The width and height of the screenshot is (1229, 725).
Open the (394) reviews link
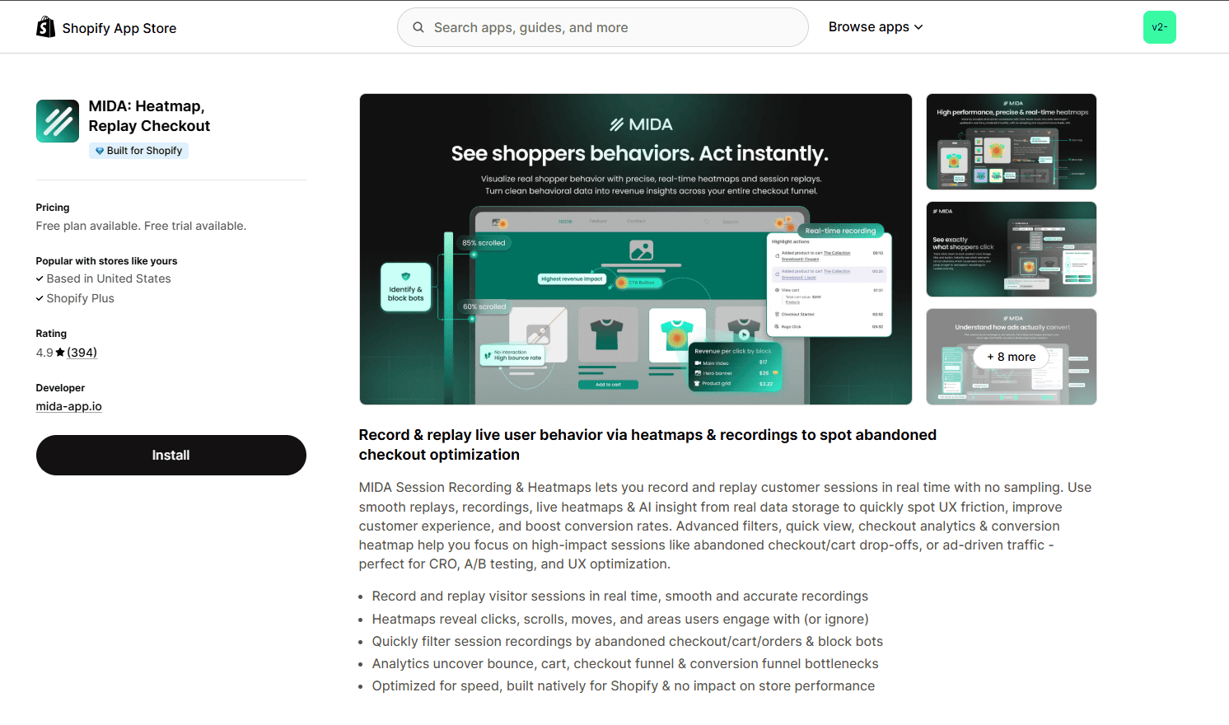coord(82,353)
